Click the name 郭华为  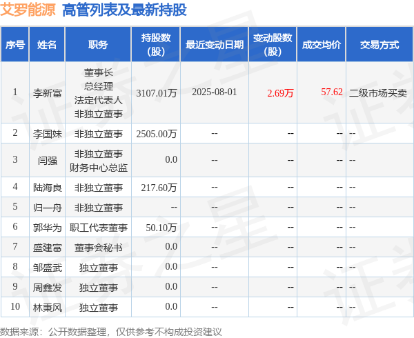click(47, 228)
